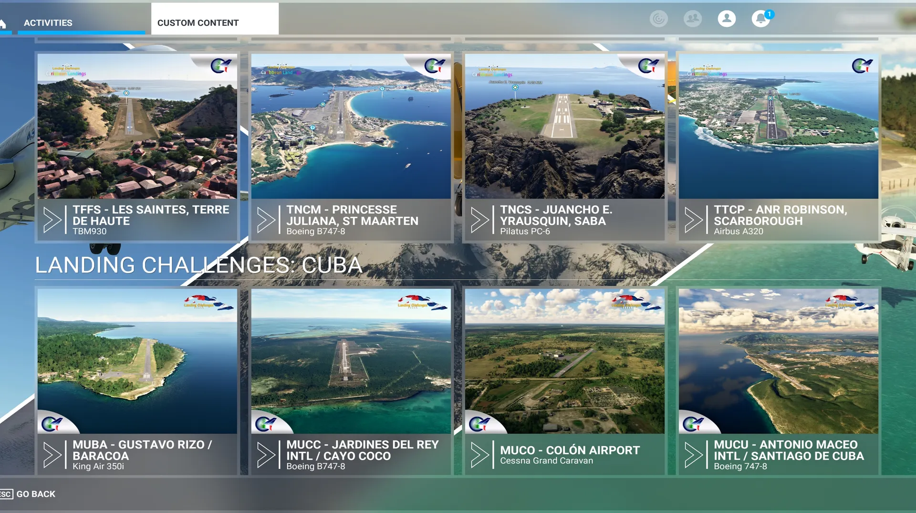Select the MUCC Cayo Coco thumbnail

(351, 361)
